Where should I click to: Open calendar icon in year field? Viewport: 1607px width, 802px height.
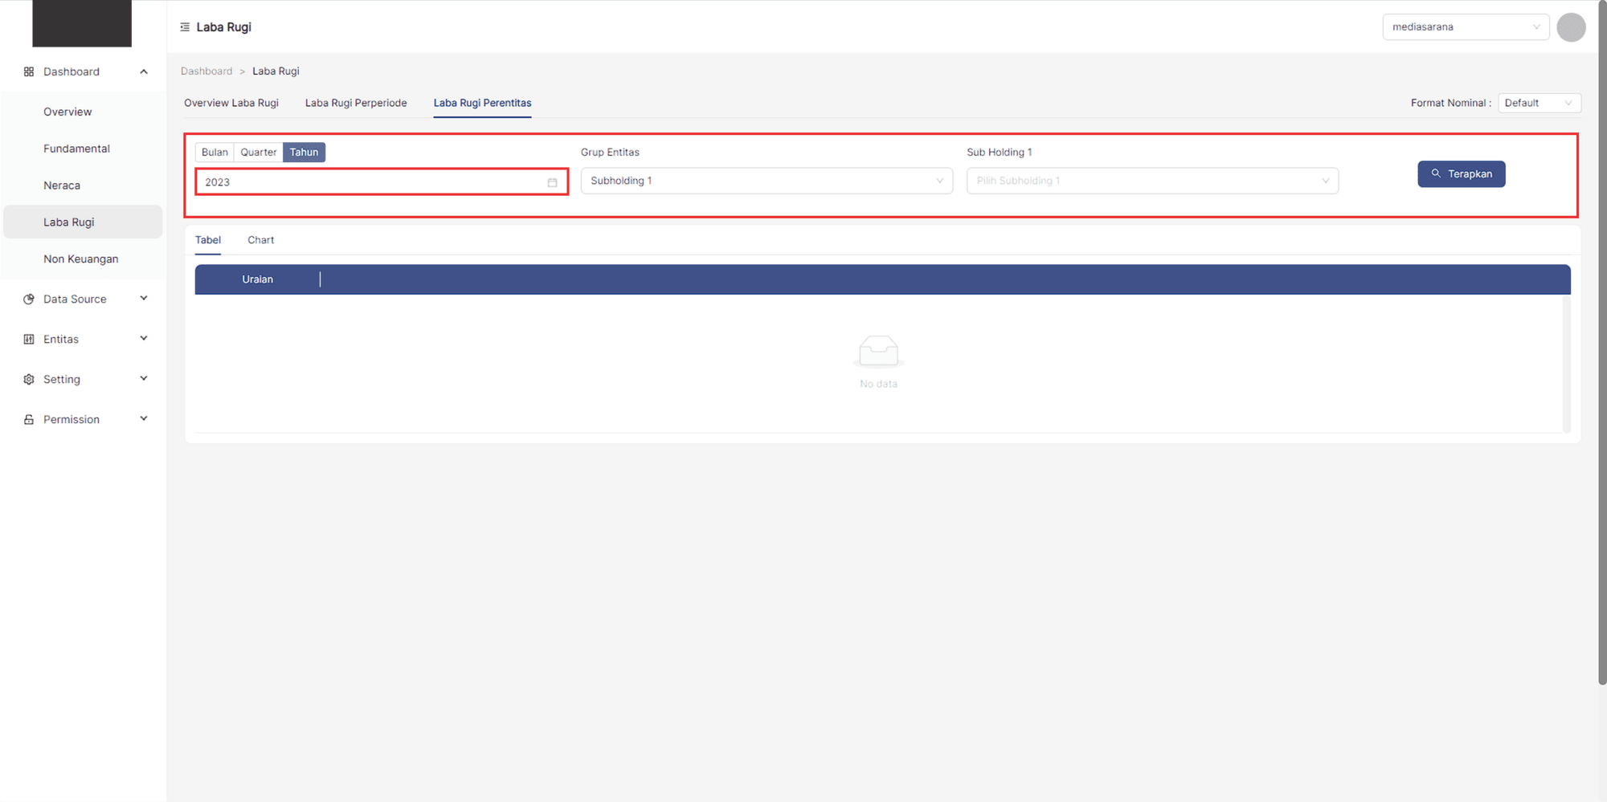click(x=552, y=183)
